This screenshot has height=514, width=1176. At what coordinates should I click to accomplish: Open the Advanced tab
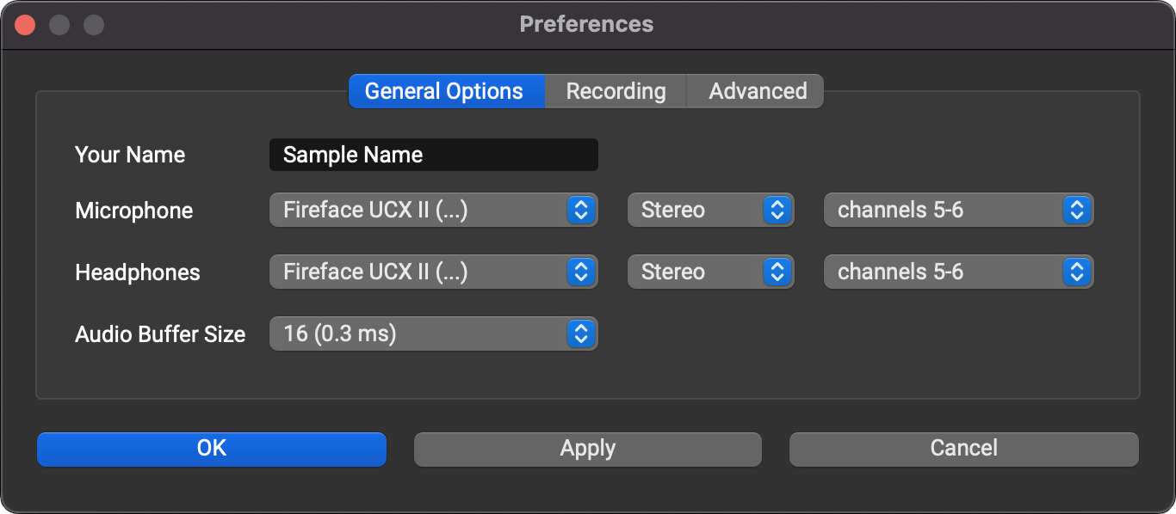point(757,91)
